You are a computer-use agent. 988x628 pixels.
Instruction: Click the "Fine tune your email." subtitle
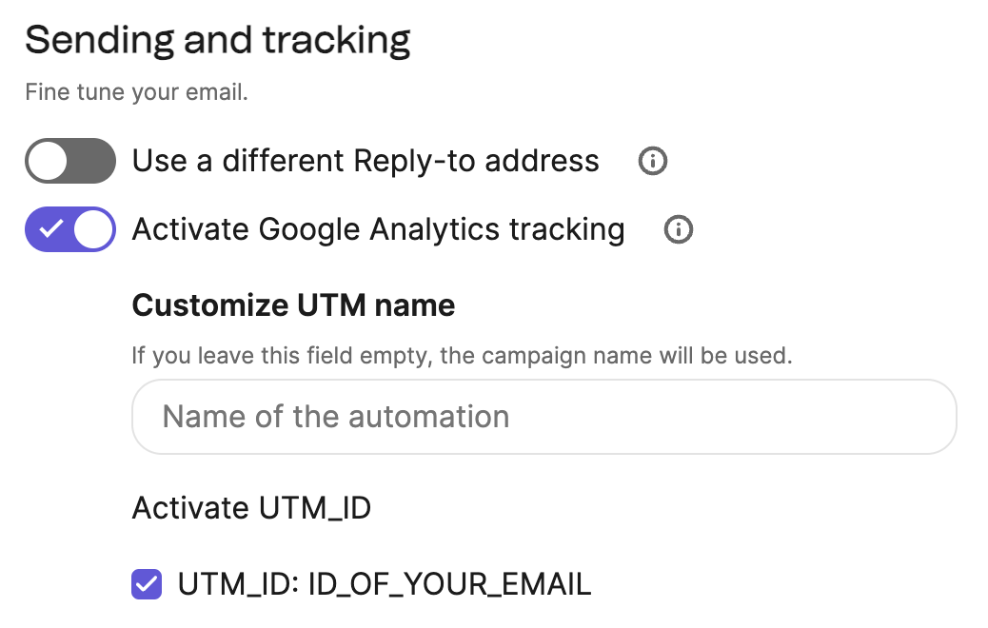pos(136,93)
